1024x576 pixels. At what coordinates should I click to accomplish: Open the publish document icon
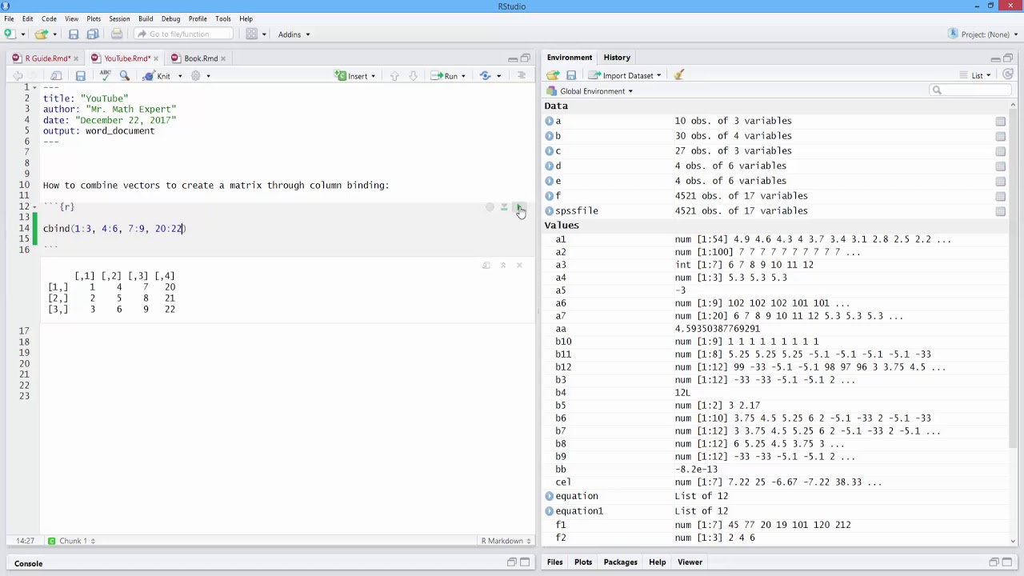[x=486, y=76]
